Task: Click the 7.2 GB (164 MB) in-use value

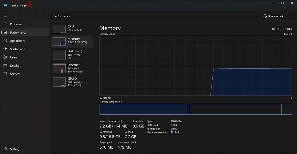Action: point(114,126)
